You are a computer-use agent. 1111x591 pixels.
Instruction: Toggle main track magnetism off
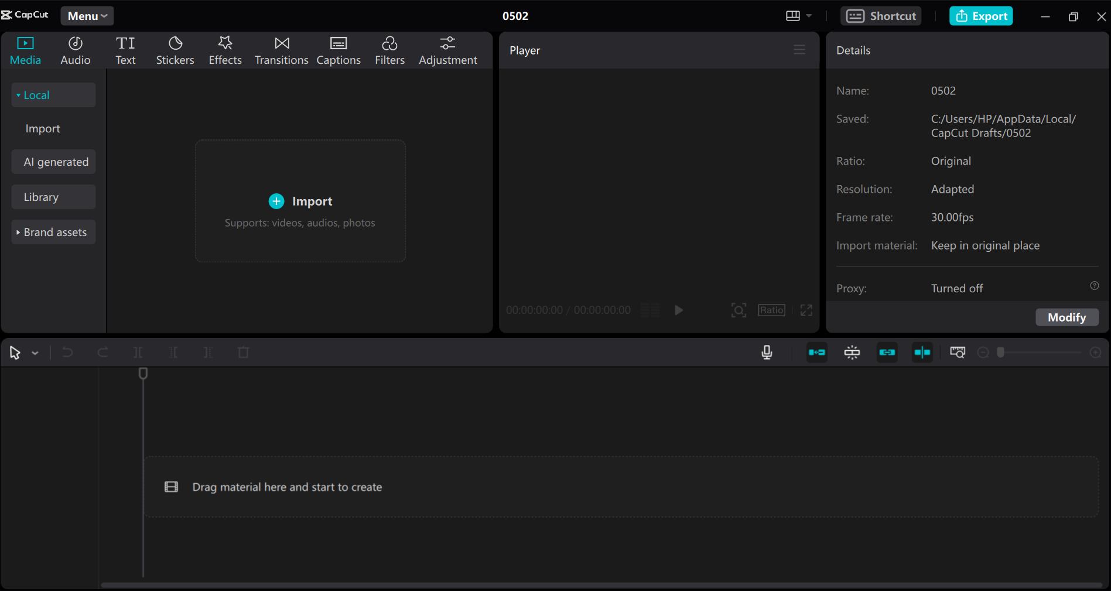tap(816, 352)
